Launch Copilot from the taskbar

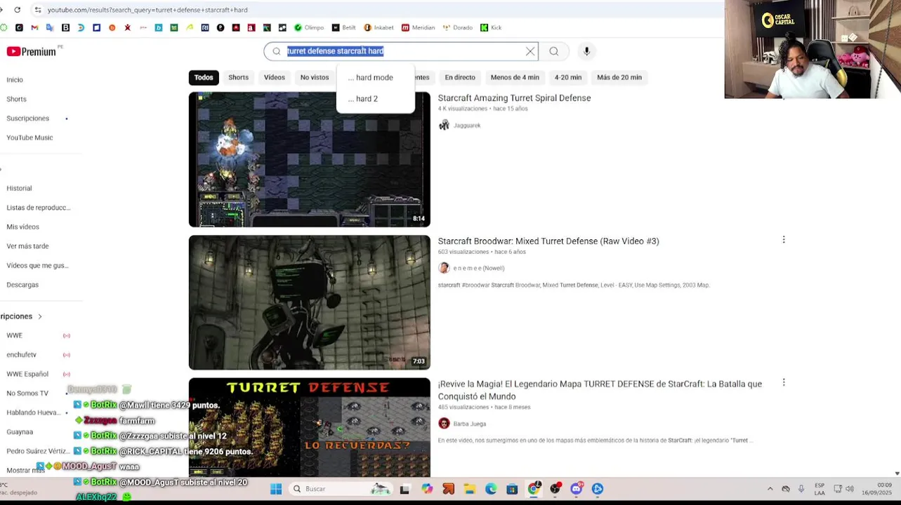point(427,489)
